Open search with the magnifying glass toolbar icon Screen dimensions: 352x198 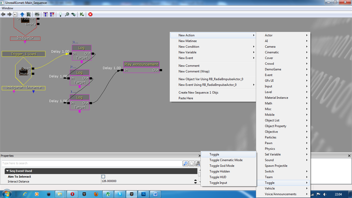click(x=67, y=14)
